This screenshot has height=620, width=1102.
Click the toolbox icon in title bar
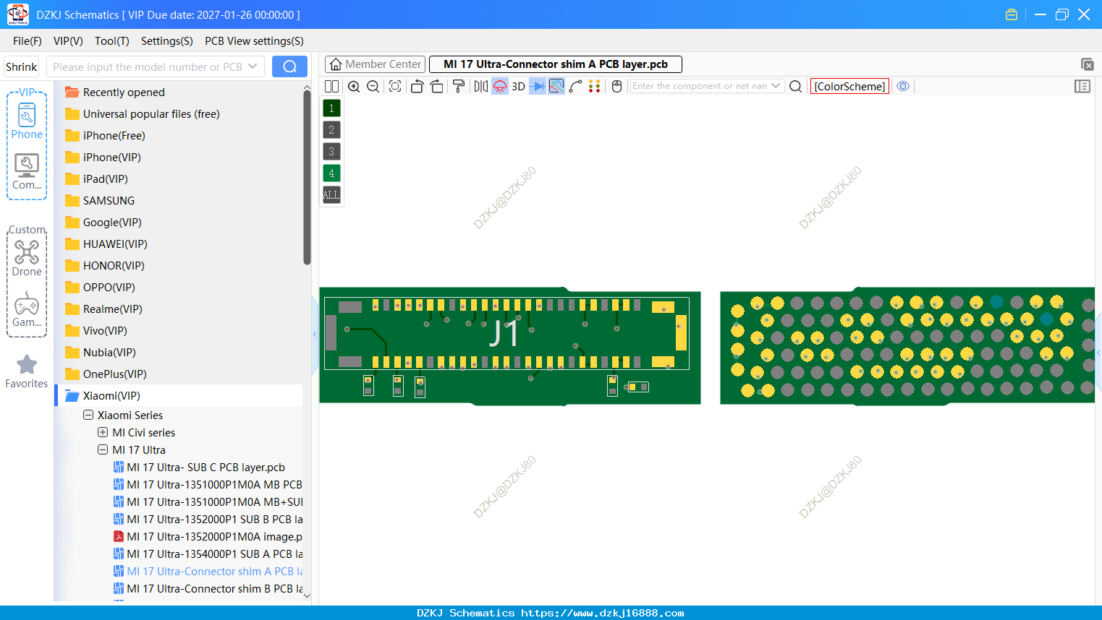(x=1012, y=14)
